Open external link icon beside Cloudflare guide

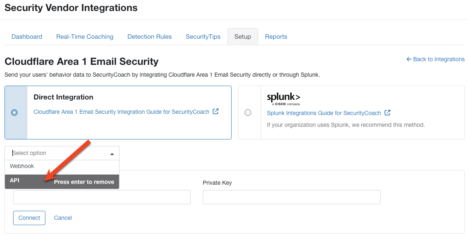216,111
